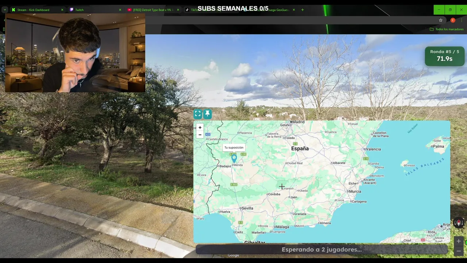Click the Google logo in Street View

[233, 255]
